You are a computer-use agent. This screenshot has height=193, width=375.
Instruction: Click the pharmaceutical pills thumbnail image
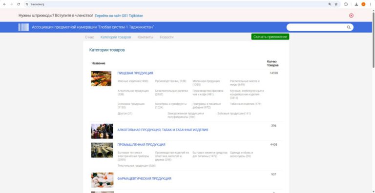pyautogui.click(x=102, y=180)
